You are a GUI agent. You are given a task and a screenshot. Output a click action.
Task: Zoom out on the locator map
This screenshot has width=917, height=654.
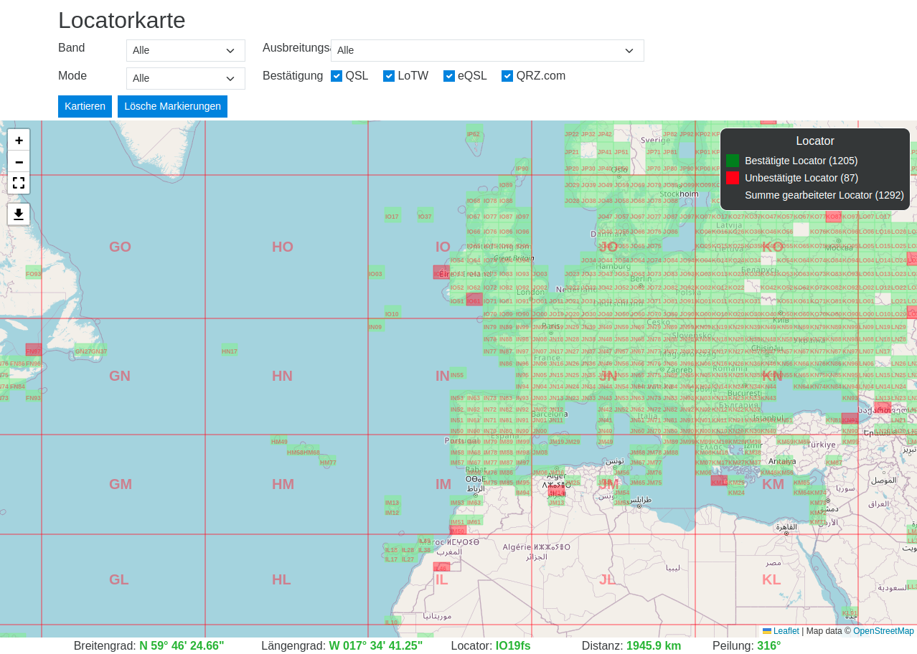point(19,162)
